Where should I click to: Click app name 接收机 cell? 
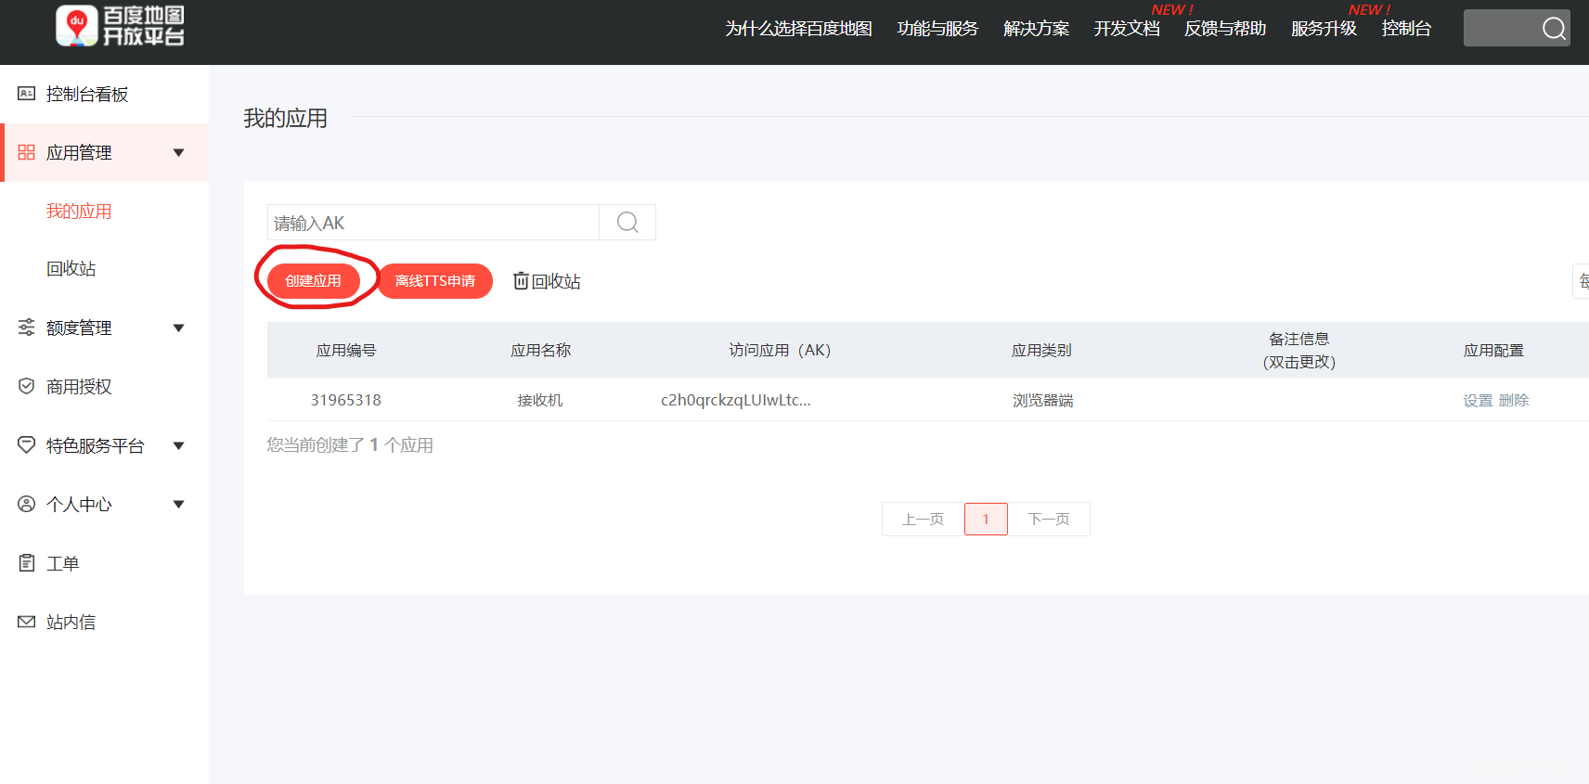540,400
